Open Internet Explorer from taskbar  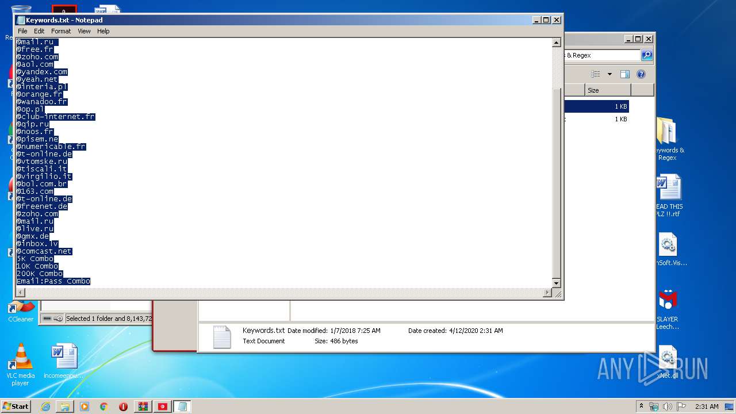45,407
